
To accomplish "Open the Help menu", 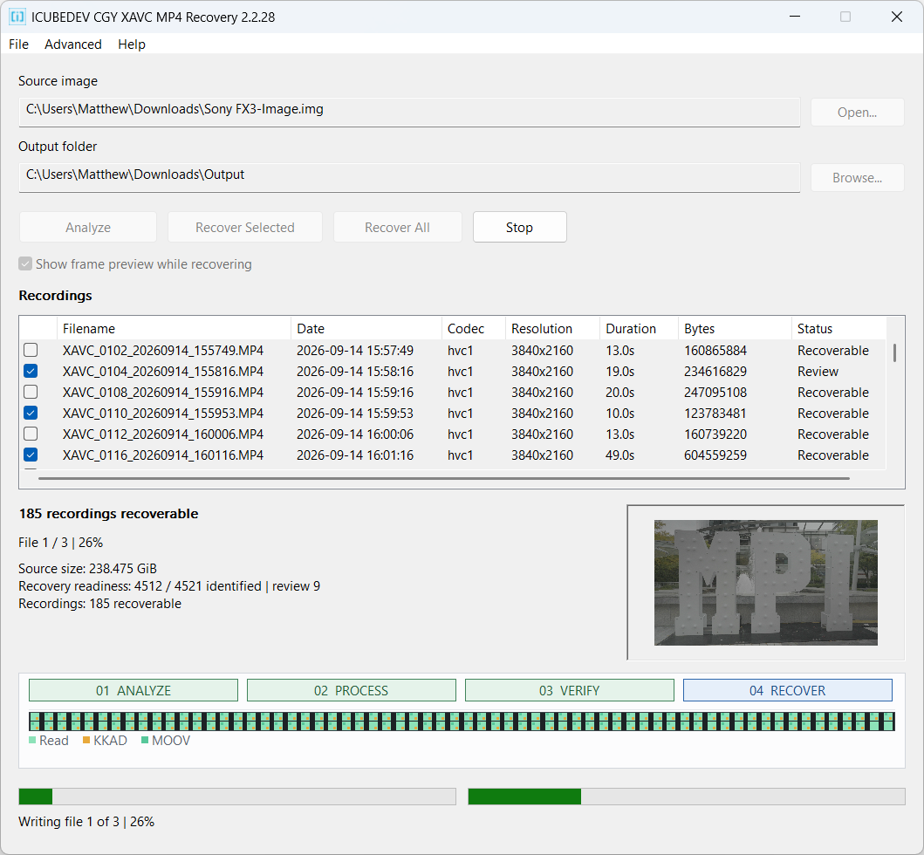I will pyautogui.click(x=132, y=44).
